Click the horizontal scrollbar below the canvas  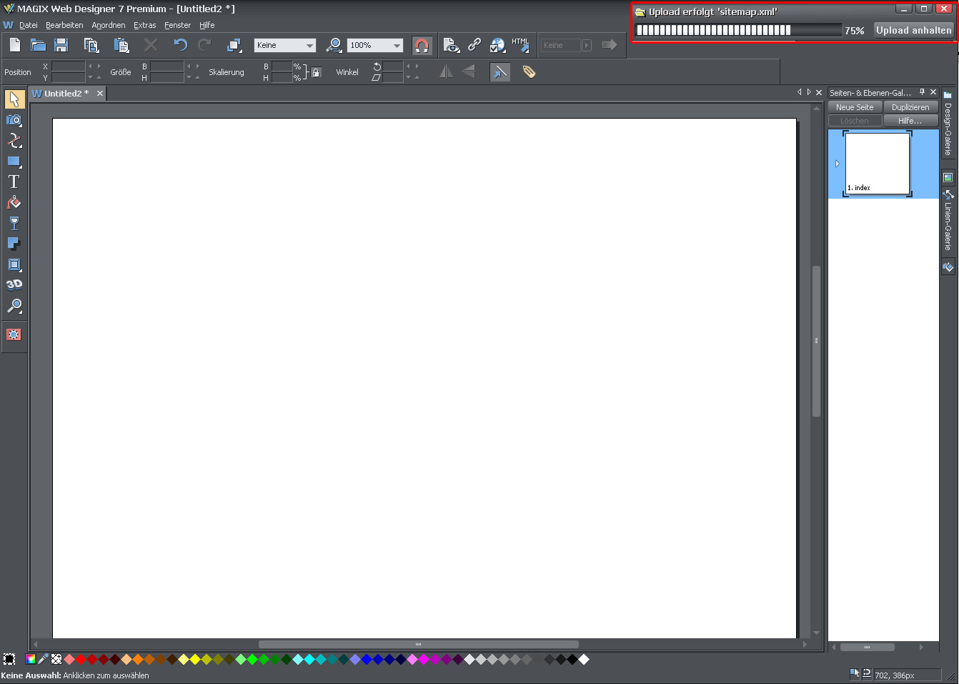pyautogui.click(x=418, y=644)
